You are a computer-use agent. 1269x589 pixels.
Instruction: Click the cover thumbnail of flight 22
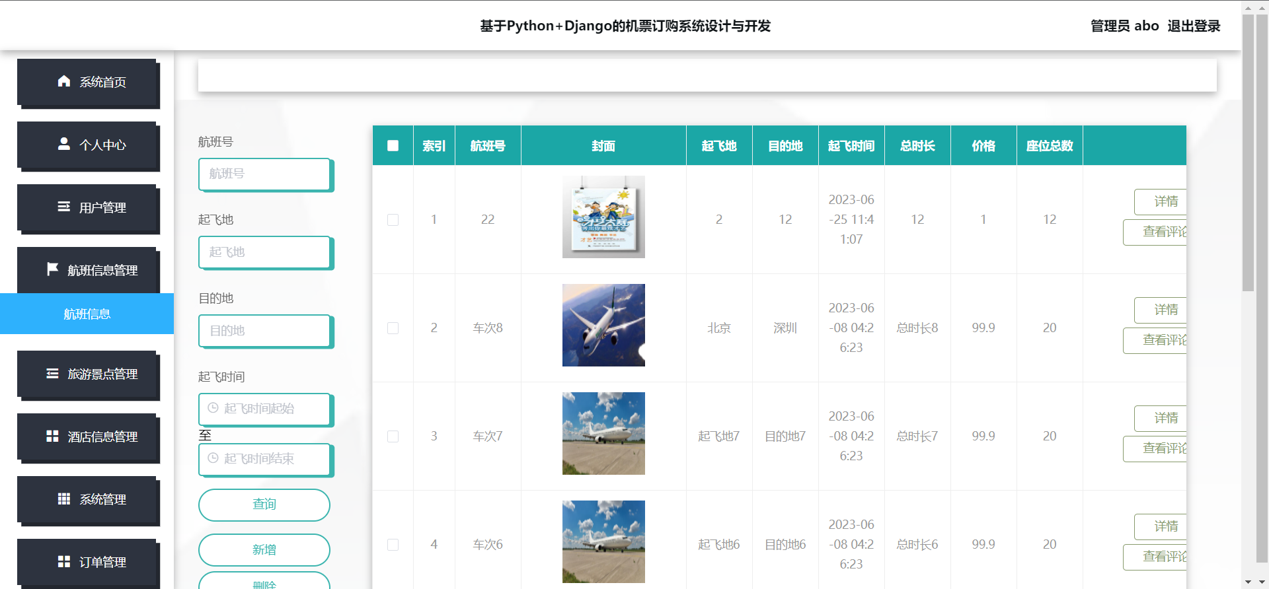603,217
